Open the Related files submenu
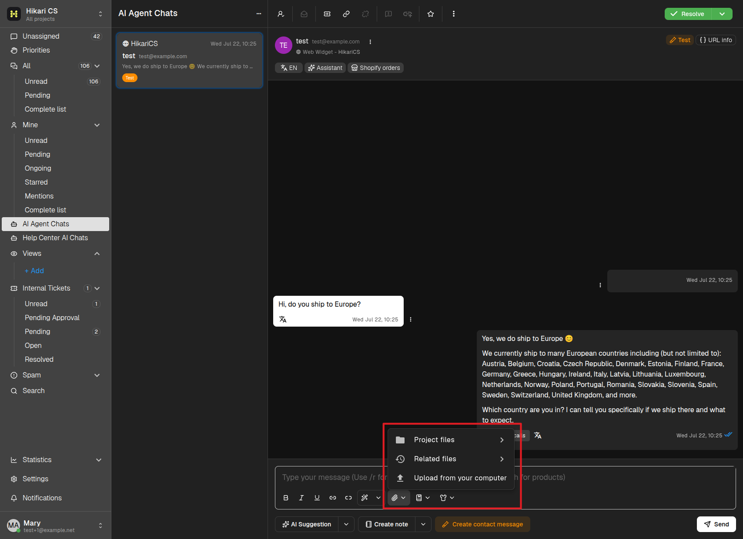The image size is (743, 539). pos(451,459)
